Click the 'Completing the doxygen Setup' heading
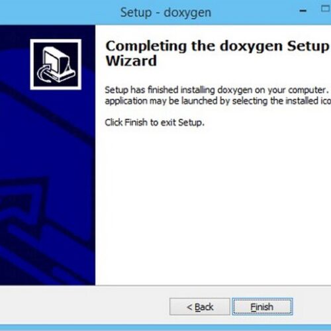This screenshot has width=331, height=331. tap(218, 46)
